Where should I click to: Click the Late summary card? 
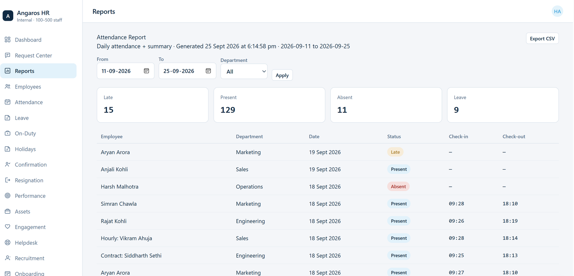tap(152, 105)
